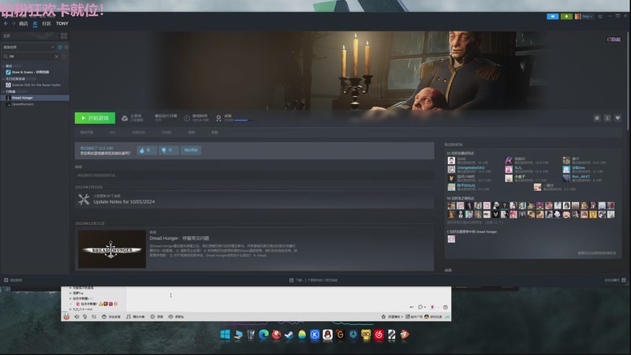Select Sixense SDK for the Razer Hydra
The width and height of the screenshot is (631, 355).
33,85
